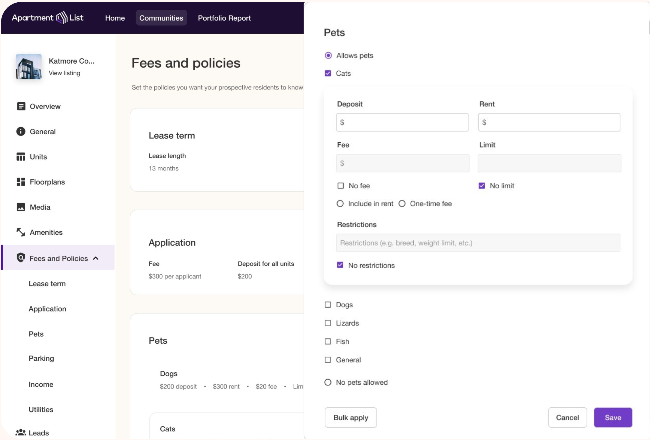Open the Portfolio Report tab
Screen dimensions: 650x440
(x=224, y=18)
